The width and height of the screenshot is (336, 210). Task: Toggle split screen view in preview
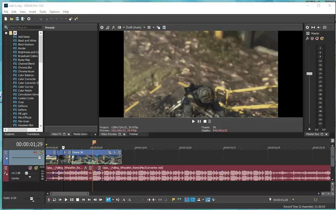[119, 27]
